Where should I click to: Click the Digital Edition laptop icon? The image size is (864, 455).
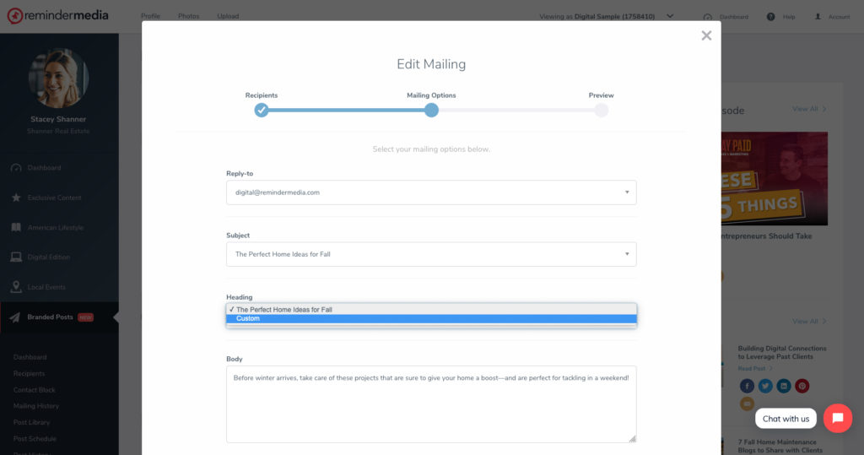(x=16, y=257)
